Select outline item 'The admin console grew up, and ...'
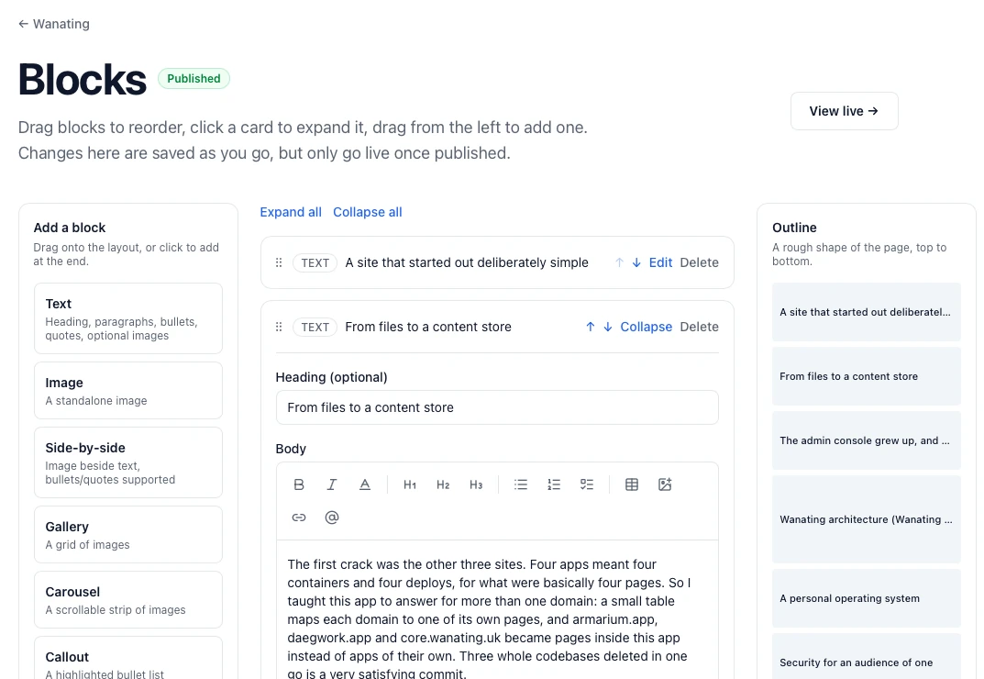 tap(866, 440)
